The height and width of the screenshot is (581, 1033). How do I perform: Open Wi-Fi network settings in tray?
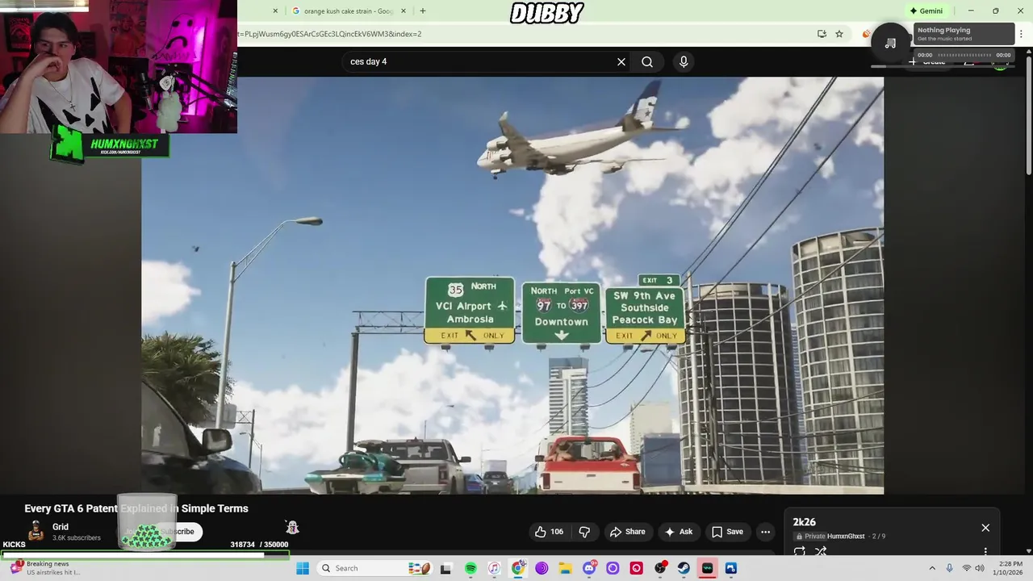click(966, 568)
